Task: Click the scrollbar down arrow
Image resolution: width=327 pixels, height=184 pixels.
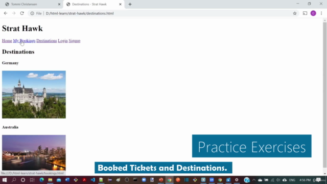Action: click(325, 174)
